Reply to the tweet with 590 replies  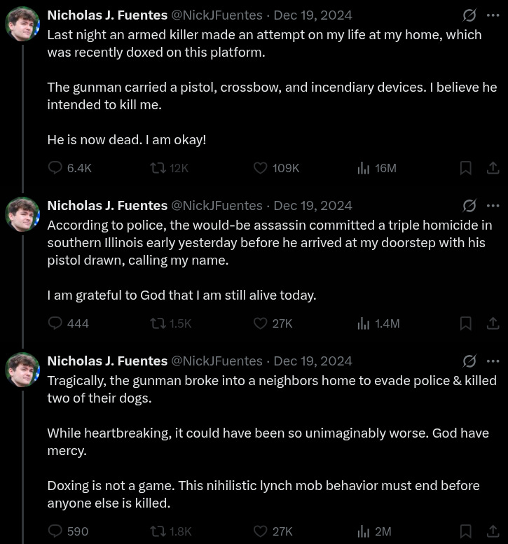pyautogui.click(x=55, y=531)
